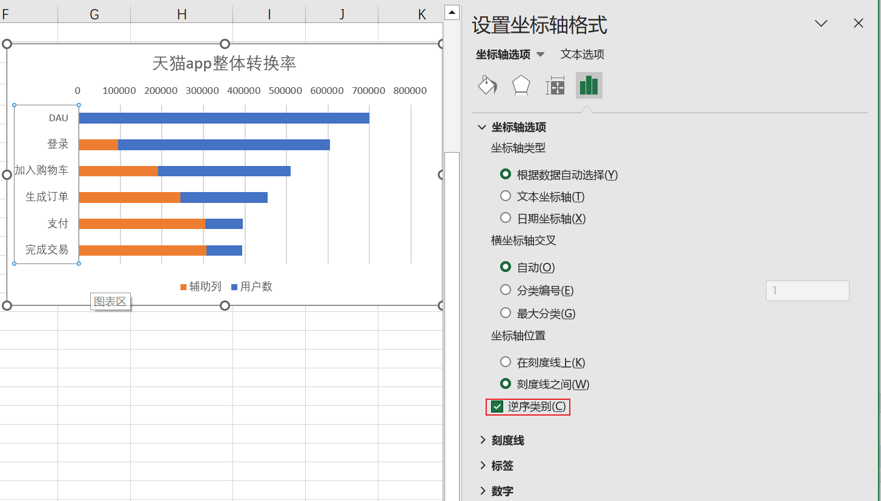
Task: Select 在刻度线上 axis position
Action: click(506, 362)
